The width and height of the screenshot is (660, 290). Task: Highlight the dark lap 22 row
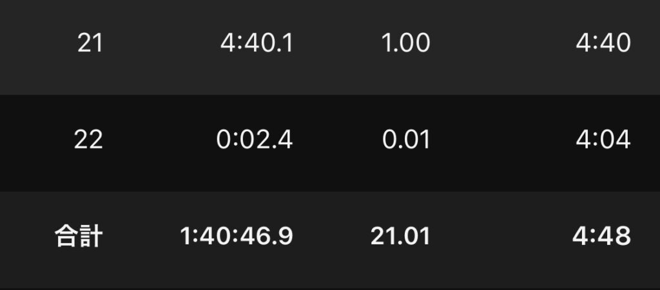click(x=330, y=143)
